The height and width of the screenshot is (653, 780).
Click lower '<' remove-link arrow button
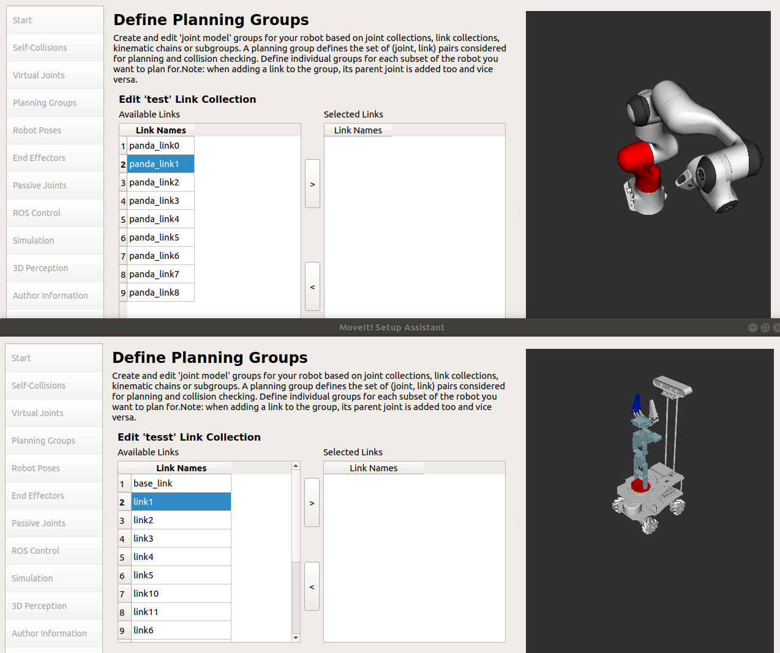(x=312, y=586)
